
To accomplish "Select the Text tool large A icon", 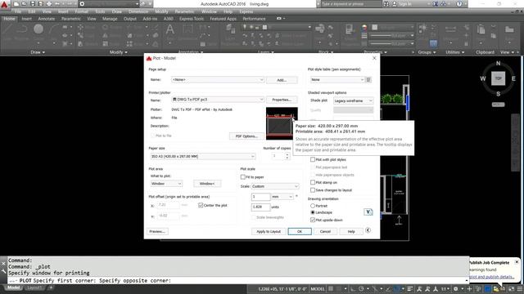I will click(170, 29).
